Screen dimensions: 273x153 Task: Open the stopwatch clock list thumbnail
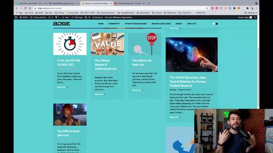70,44
